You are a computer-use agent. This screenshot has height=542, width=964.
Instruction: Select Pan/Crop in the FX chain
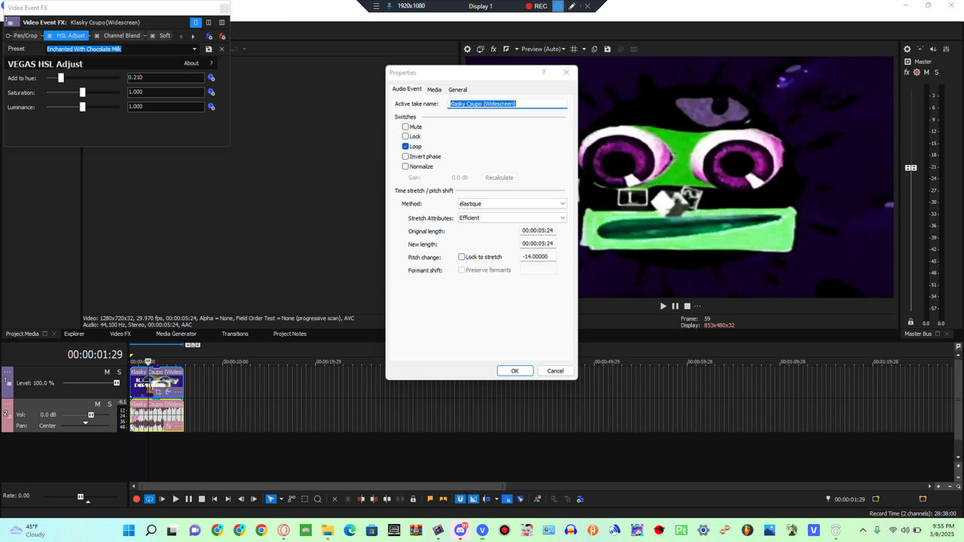[x=23, y=35]
